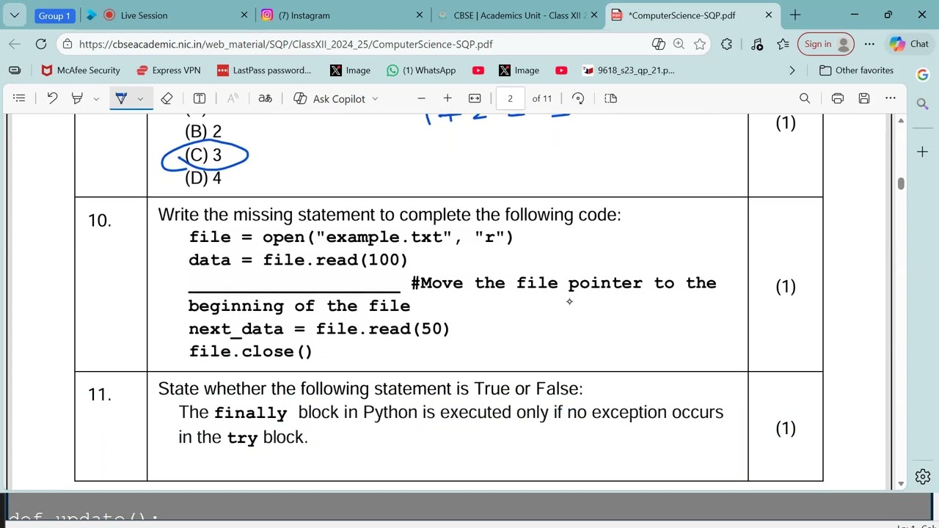Toggle Fit to width view
Image resolution: width=939 pixels, height=528 pixels.
click(475, 98)
